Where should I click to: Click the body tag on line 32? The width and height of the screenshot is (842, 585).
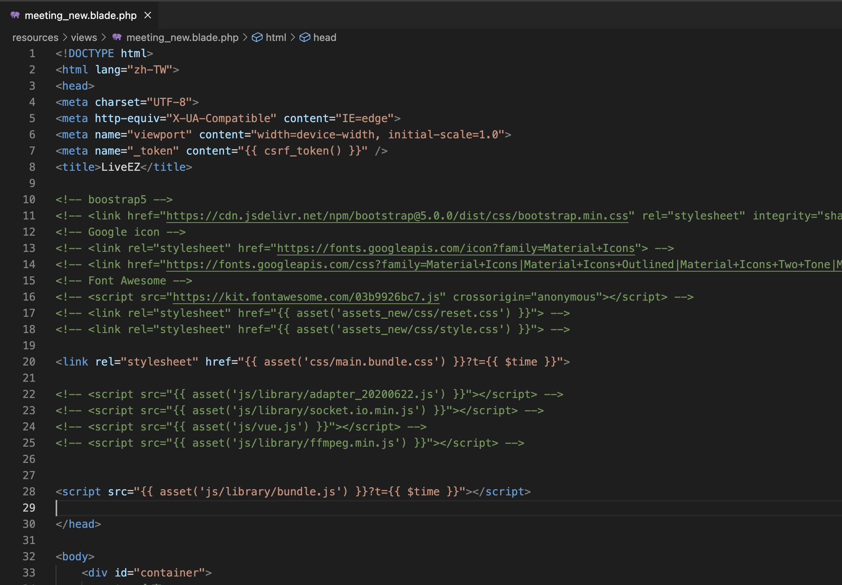75,556
